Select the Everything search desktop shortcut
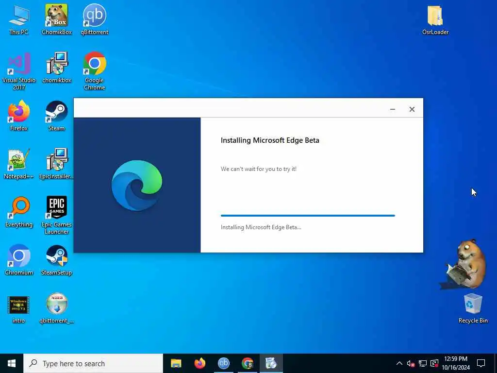This screenshot has height=373, width=497. pos(19,212)
